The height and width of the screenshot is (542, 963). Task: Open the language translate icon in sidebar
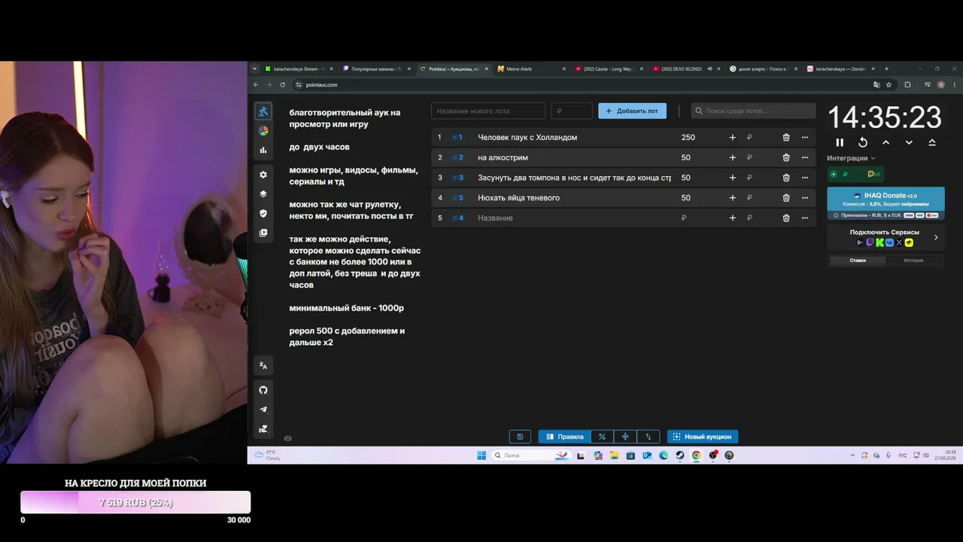(x=263, y=365)
